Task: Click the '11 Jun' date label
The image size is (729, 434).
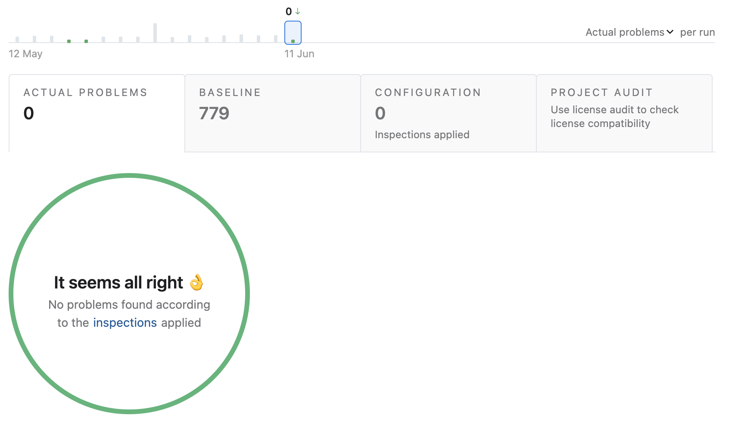Action: pyautogui.click(x=299, y=54)
